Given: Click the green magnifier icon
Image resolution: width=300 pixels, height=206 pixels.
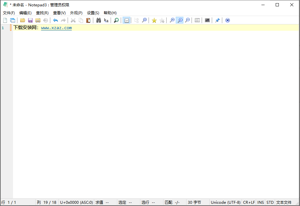Looking at the screenshot, I should tap(116, 20).
